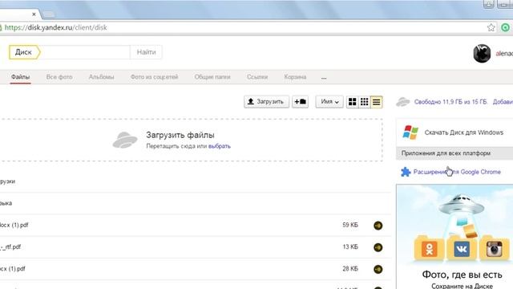
Task: Open the Ссылки tab
Action: (x=257, y=77)
